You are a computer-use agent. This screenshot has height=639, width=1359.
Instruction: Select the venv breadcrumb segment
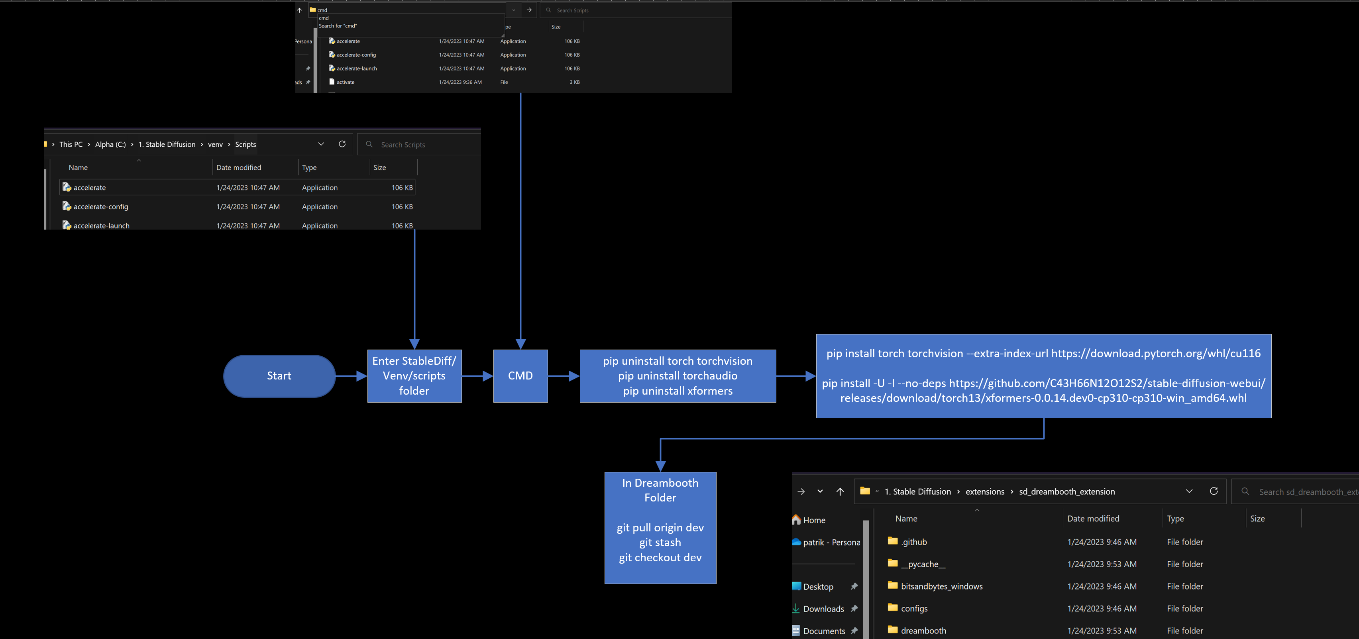(215, 145)
